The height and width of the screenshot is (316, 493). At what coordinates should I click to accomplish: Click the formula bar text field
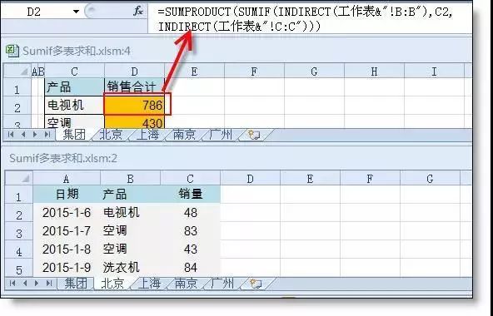[x=310, y=19]
